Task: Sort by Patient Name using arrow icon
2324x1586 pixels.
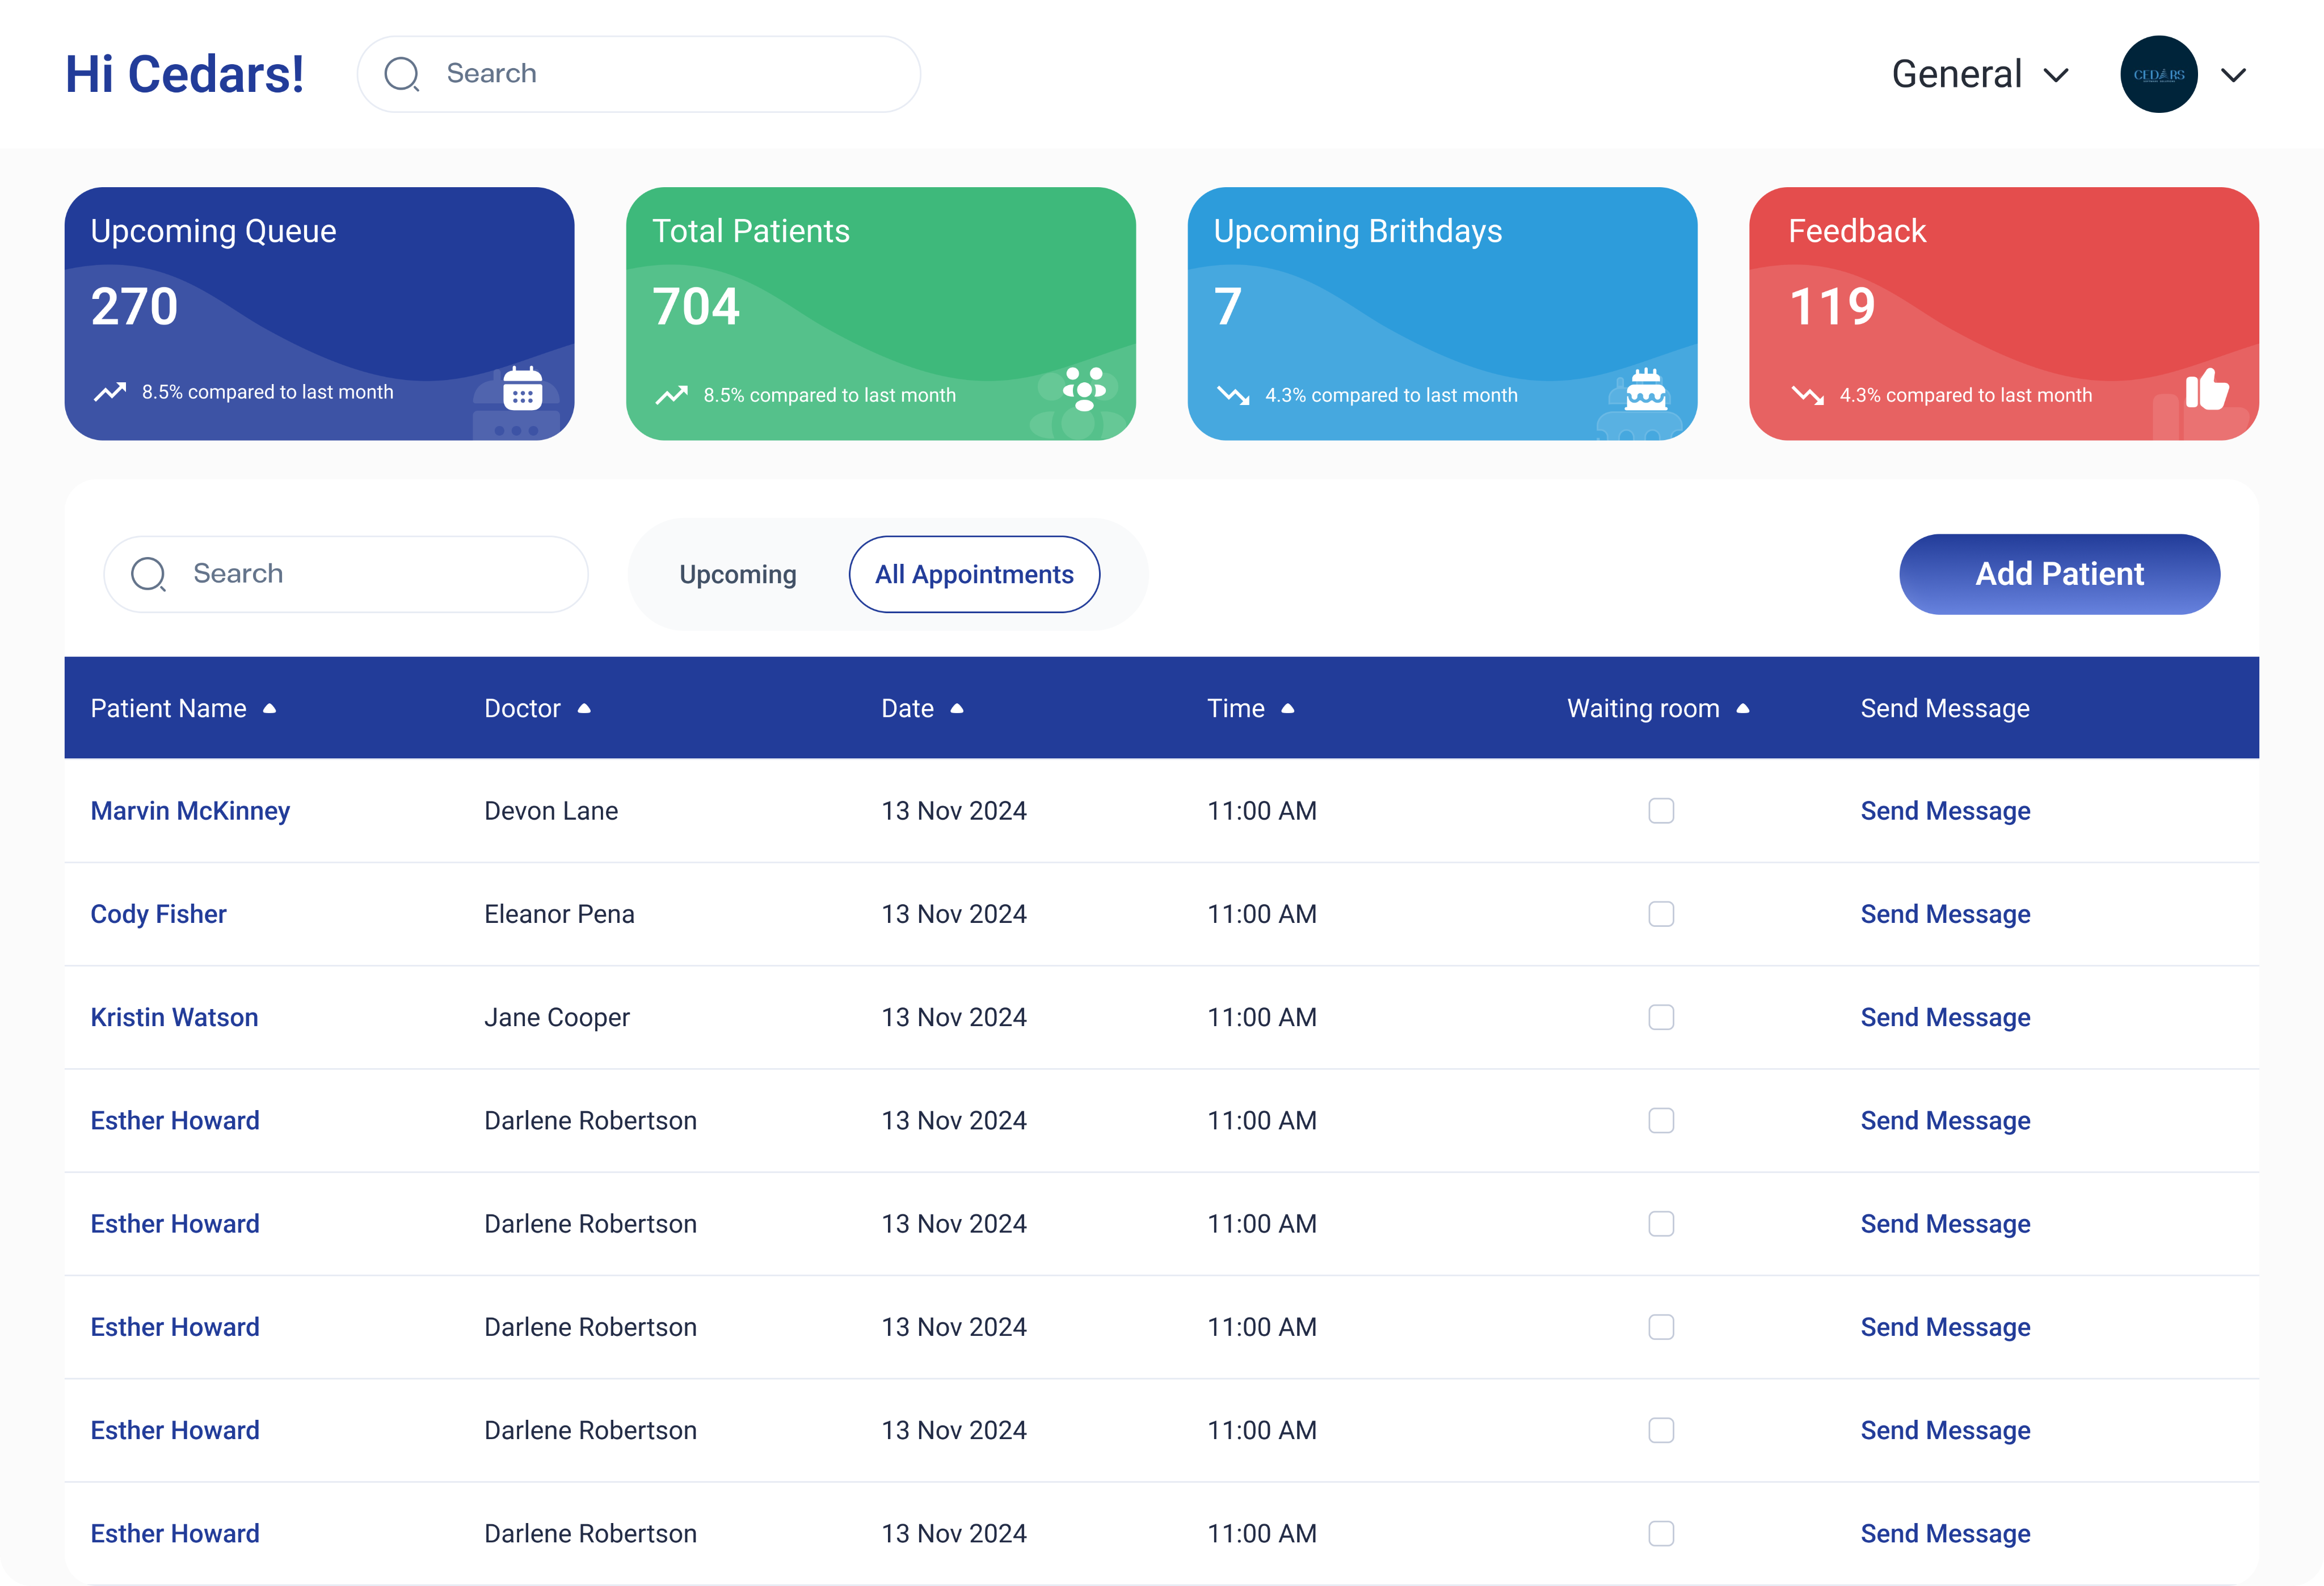Action: 269,708
